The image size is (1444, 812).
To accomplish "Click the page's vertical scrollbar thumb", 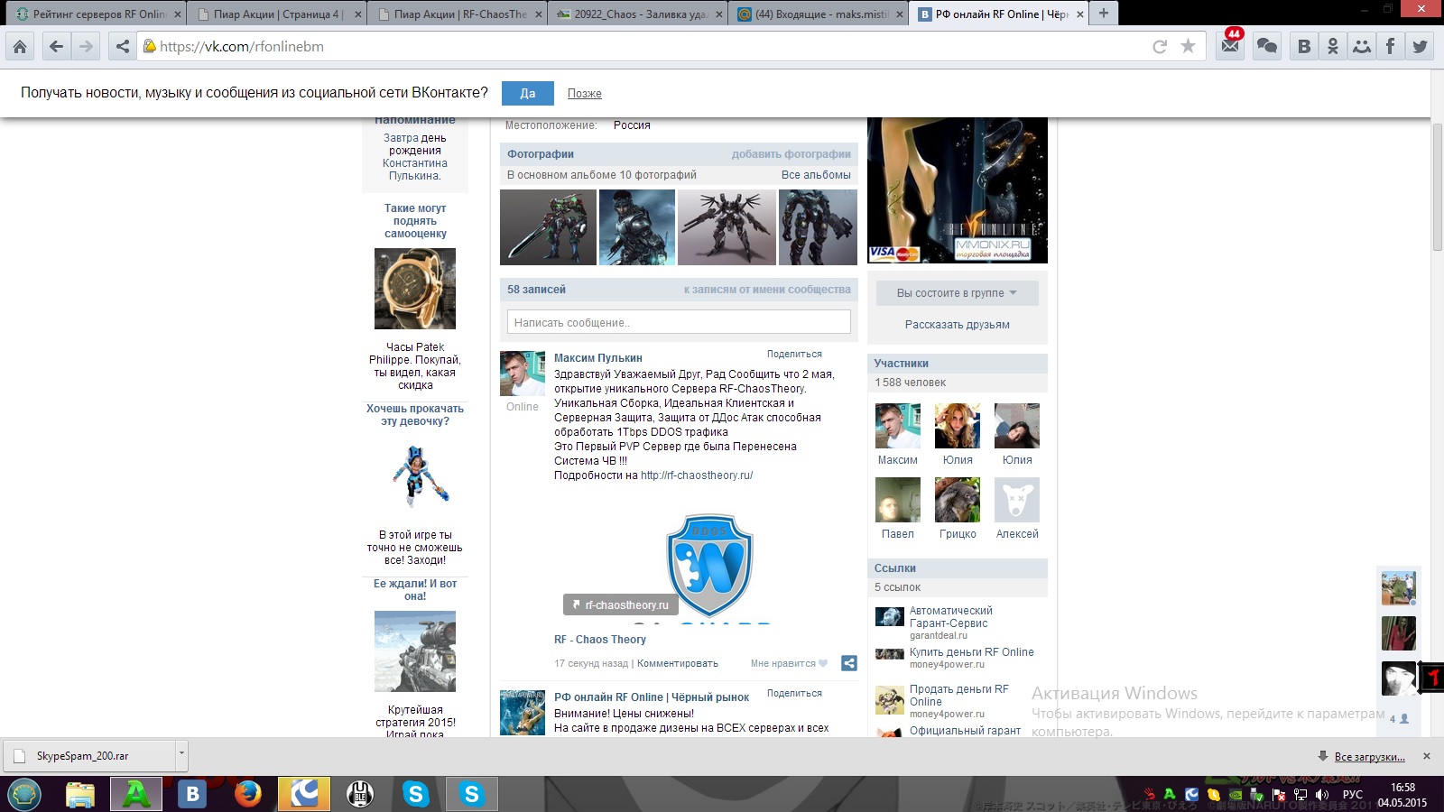I will pos(1437,187).
